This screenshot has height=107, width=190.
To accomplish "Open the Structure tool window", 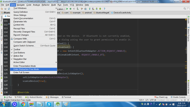I will tap(2, 35).
